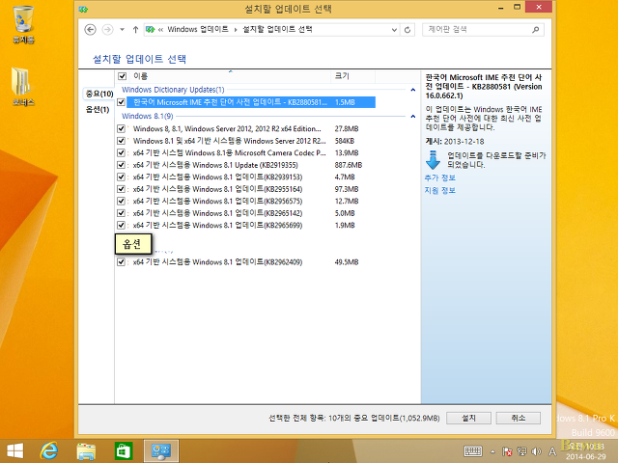Open the Recycle Bin desktop icon
This screenshot has height=463, width=618.
pos(23,24)
